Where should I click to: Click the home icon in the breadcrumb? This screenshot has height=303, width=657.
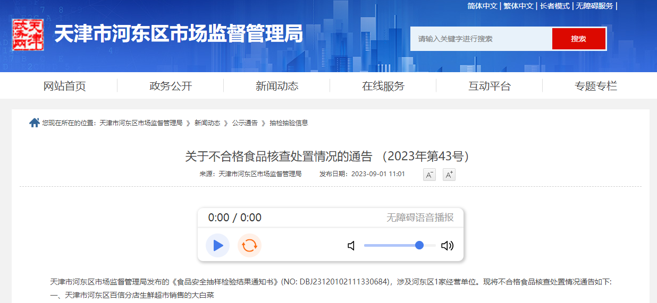(35, 123)
